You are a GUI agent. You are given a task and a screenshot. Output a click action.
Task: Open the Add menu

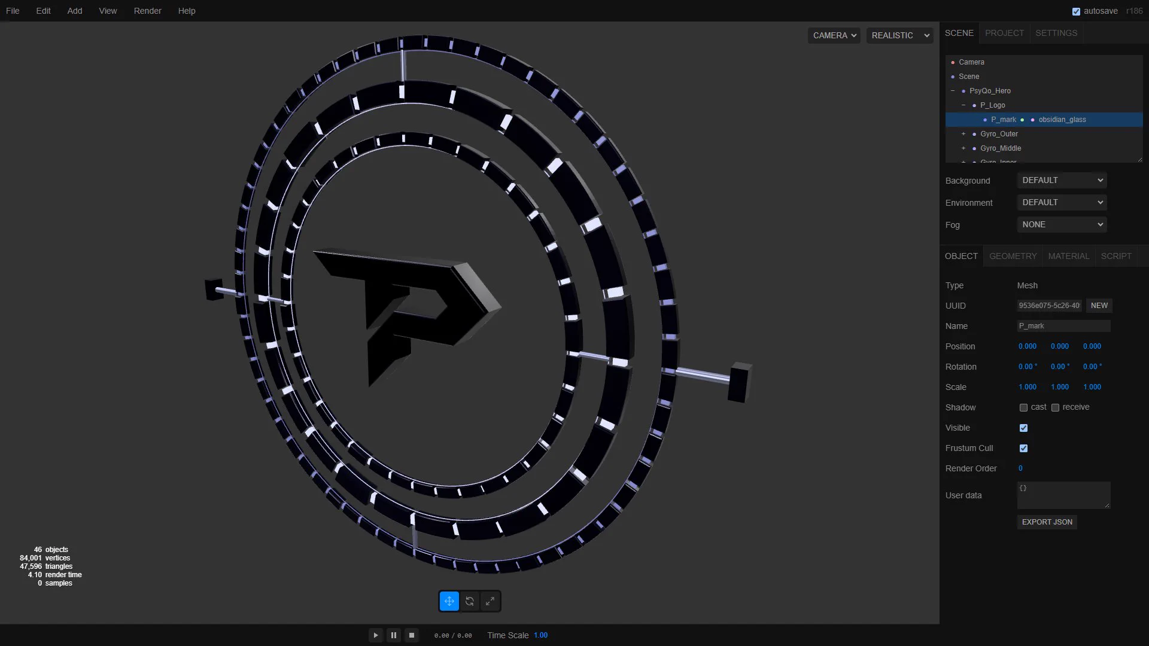[75, 11]
